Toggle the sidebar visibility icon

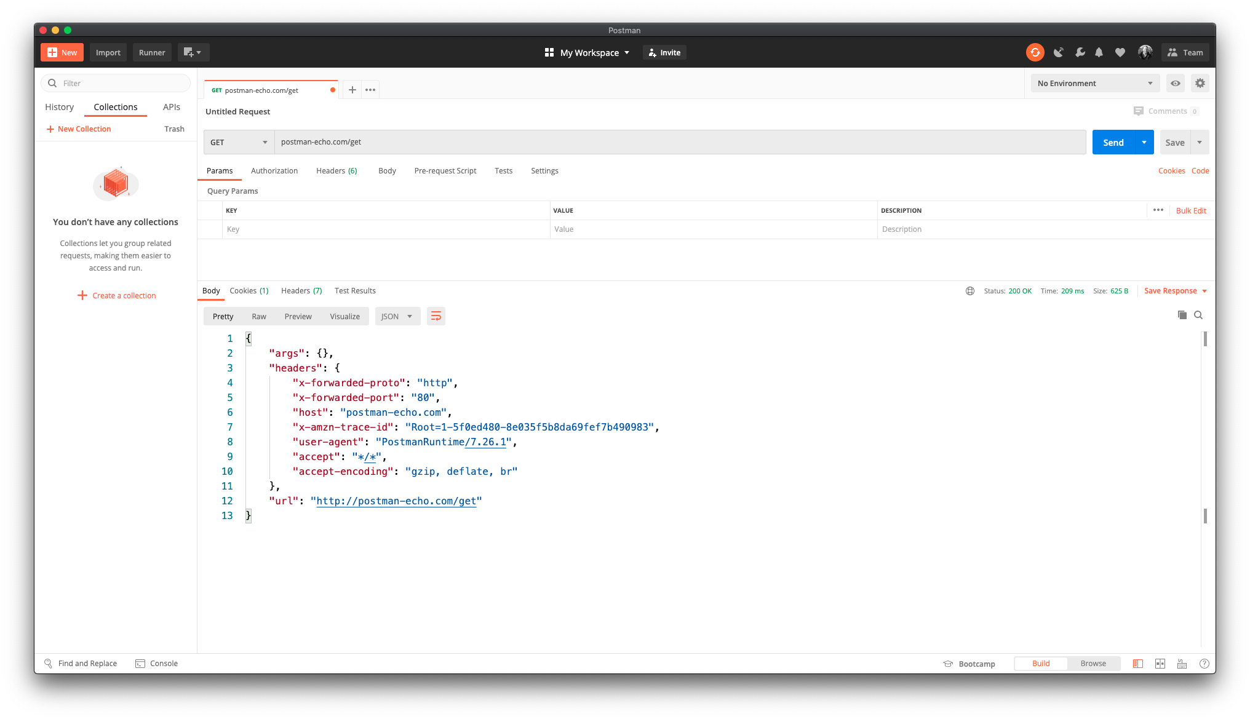(x=1138, y=663)
